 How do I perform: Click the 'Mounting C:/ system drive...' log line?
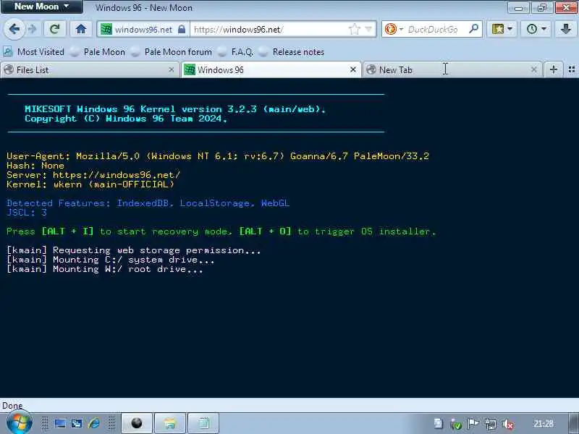pos(111,260)
